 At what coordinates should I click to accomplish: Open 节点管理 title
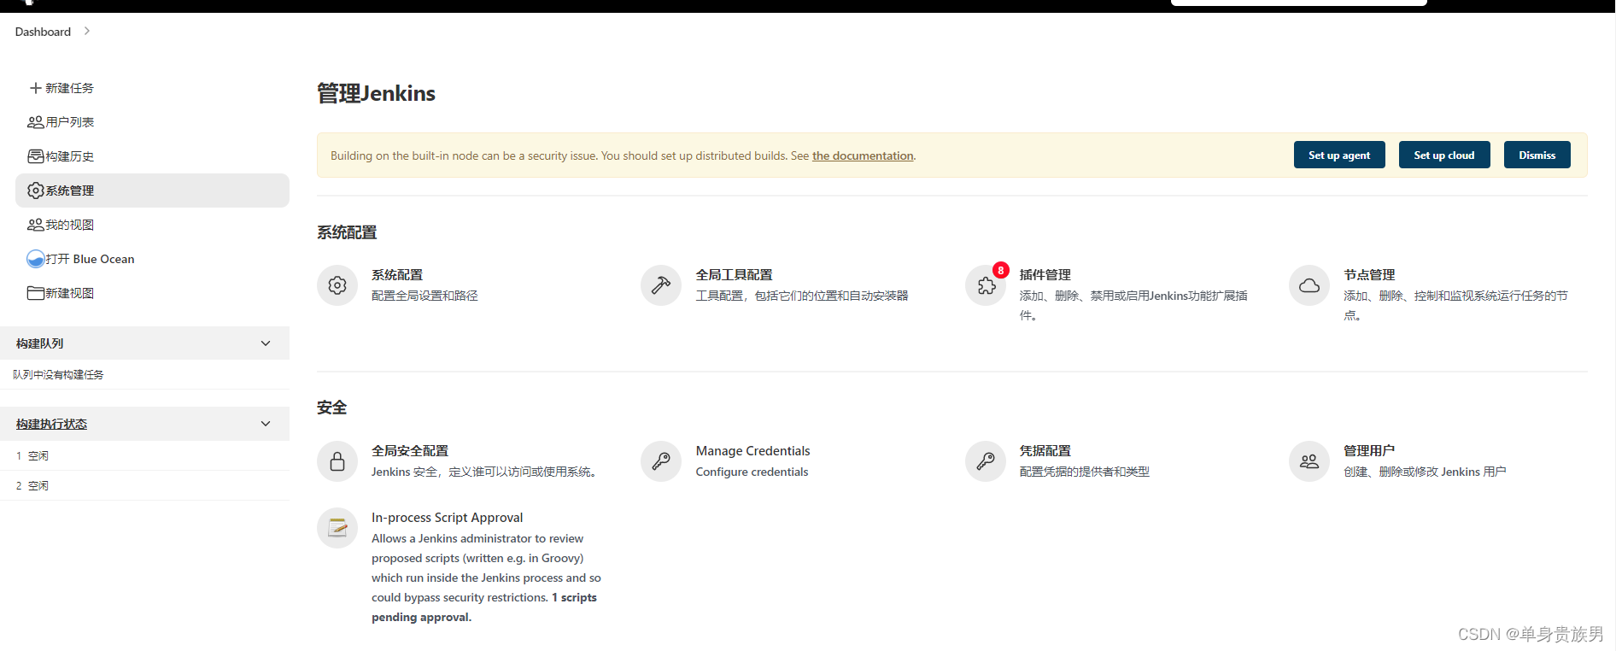(x=1369, y=275)
